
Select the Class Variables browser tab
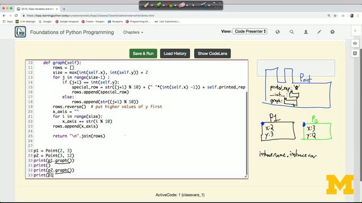pos(37,9)
